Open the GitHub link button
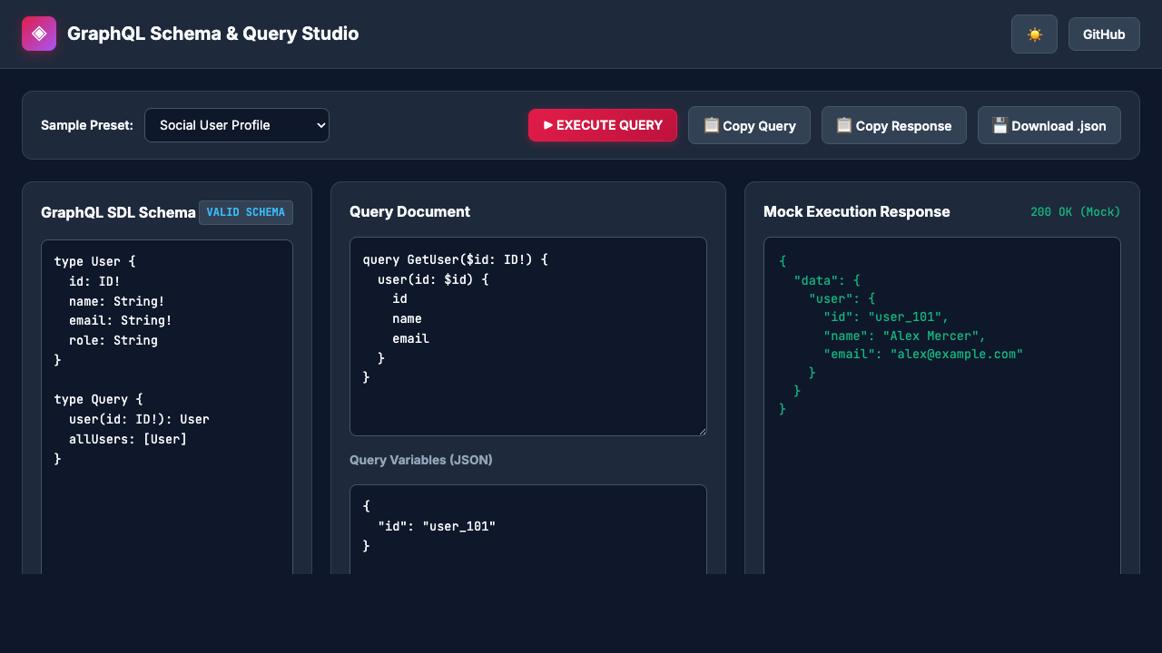The height and width of the screenshot is (653, 1162). coord(1104,34)
